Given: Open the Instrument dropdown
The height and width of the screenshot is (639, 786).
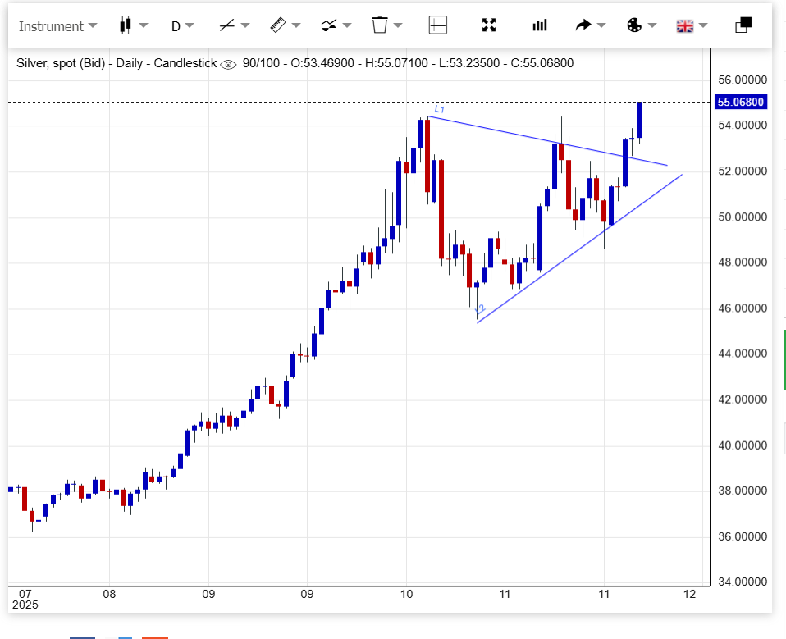Looking at the screenshot, I should [57, 25].
